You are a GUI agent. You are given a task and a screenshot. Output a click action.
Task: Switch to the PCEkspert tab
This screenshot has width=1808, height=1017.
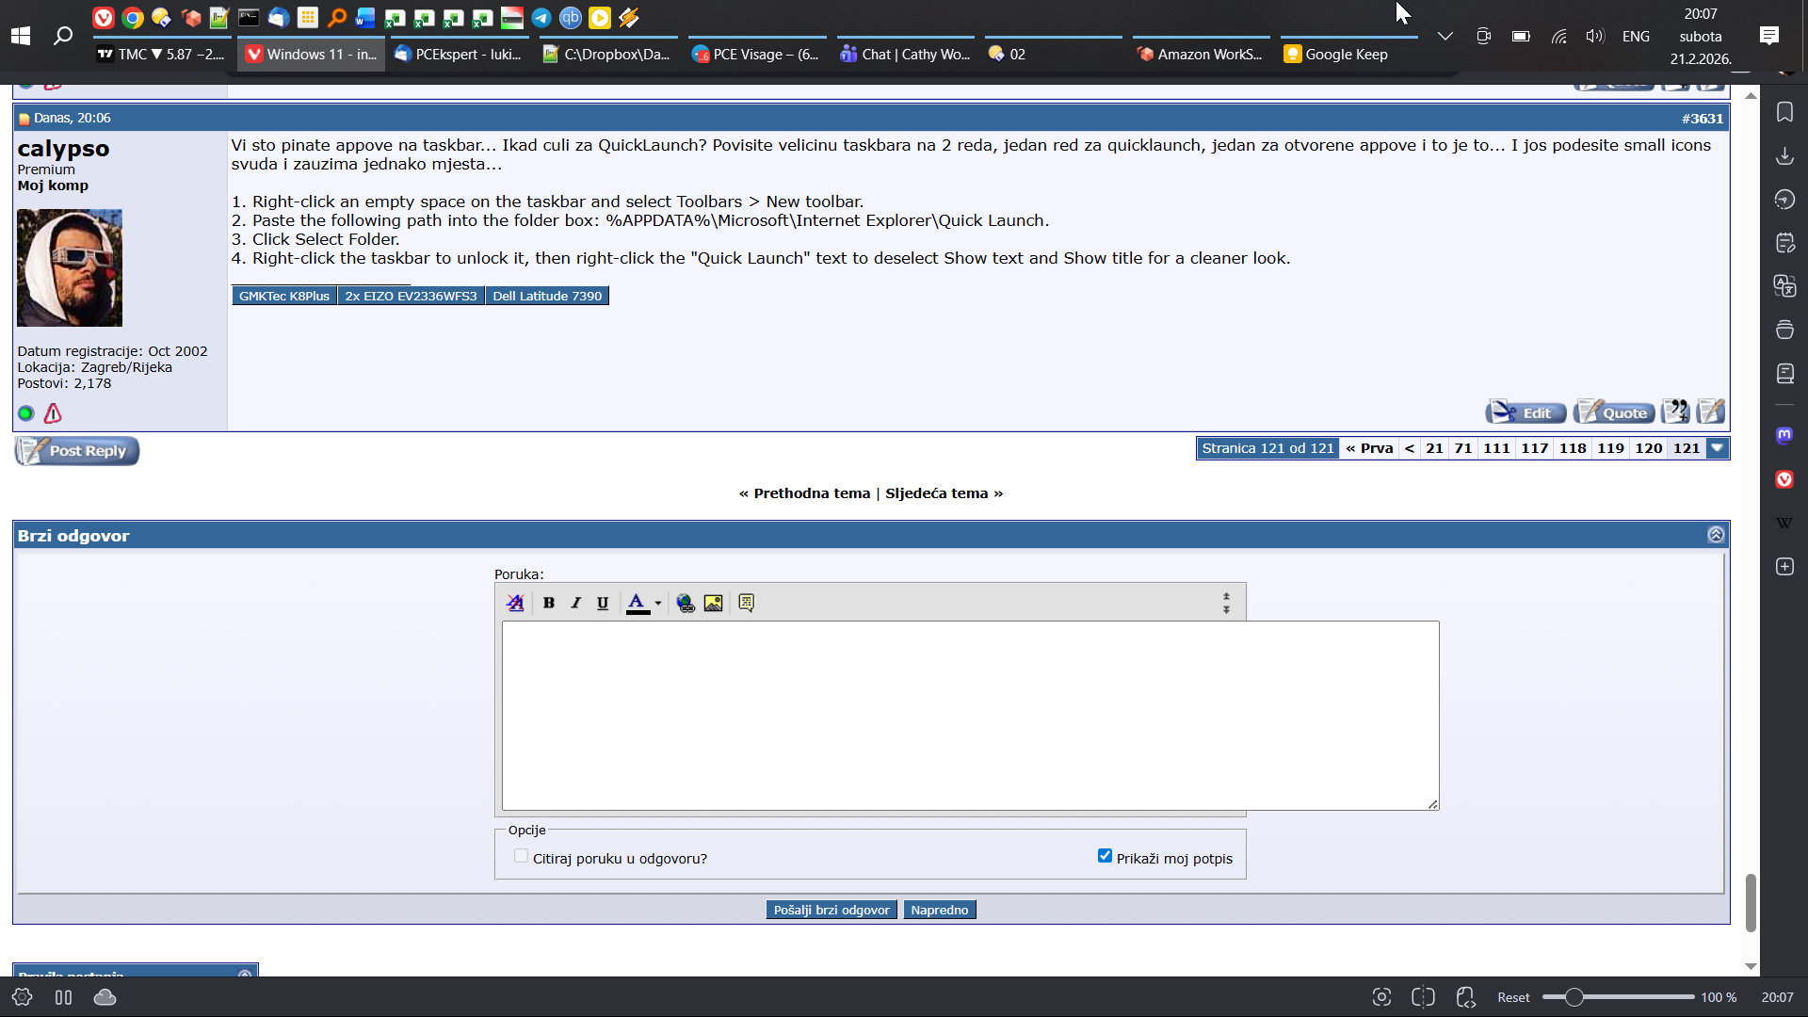click(460, 55)
